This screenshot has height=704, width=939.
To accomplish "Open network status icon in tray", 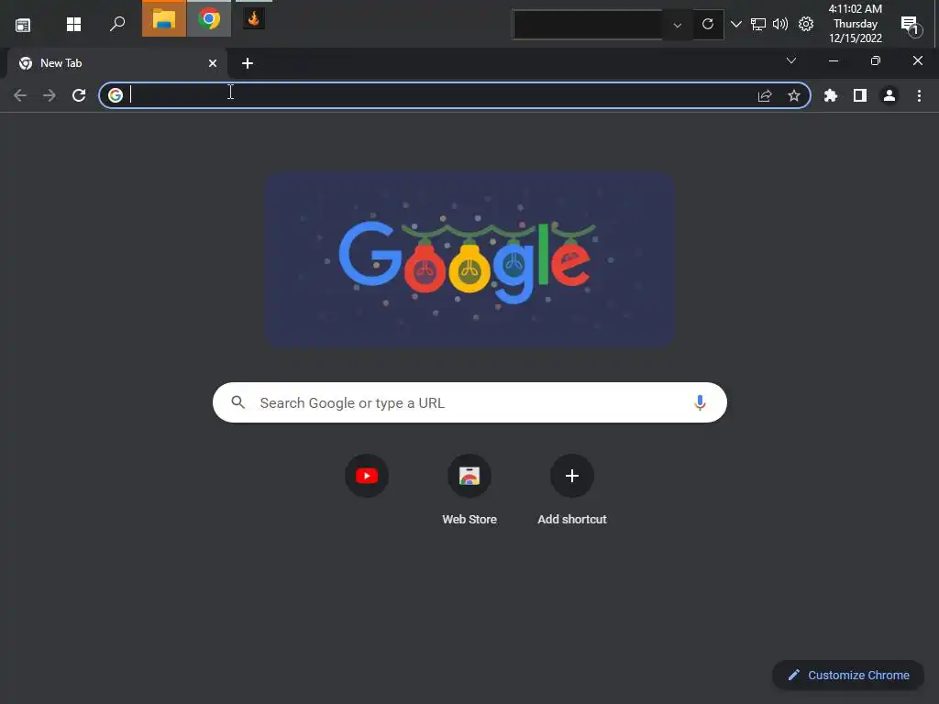I will coord(758,24).
